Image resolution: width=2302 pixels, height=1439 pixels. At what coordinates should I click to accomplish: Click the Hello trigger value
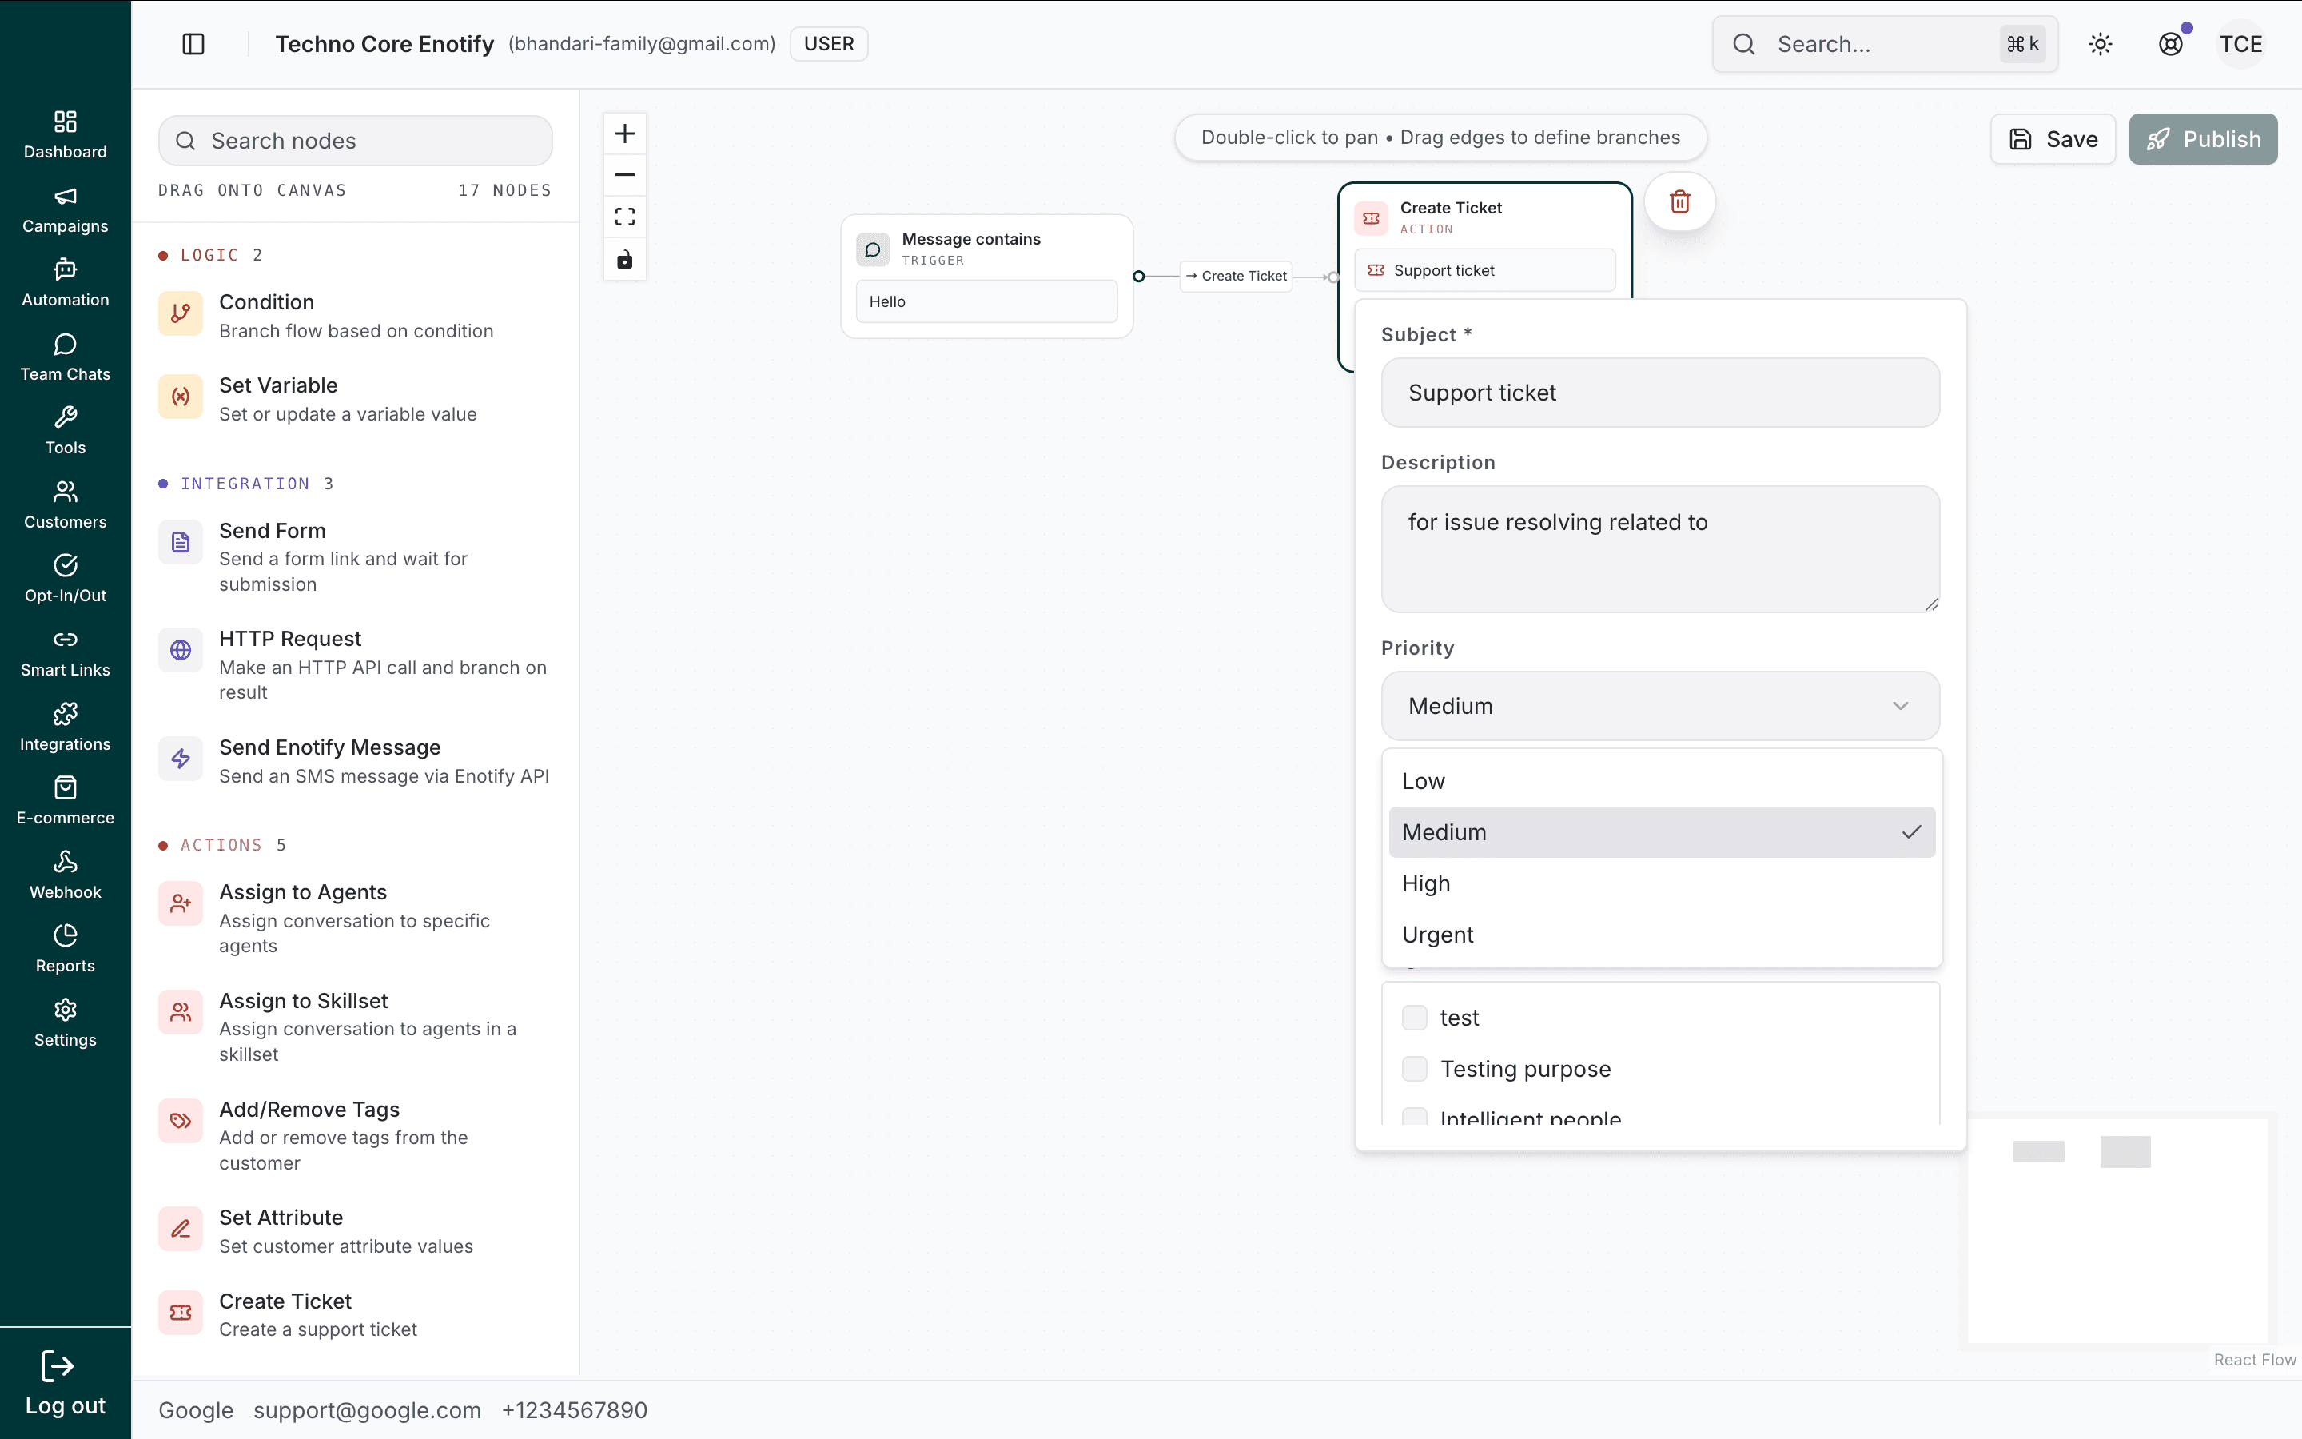[x=986, y=301]
